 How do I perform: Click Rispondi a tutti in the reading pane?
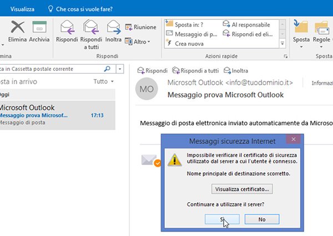tap(195, 70)
